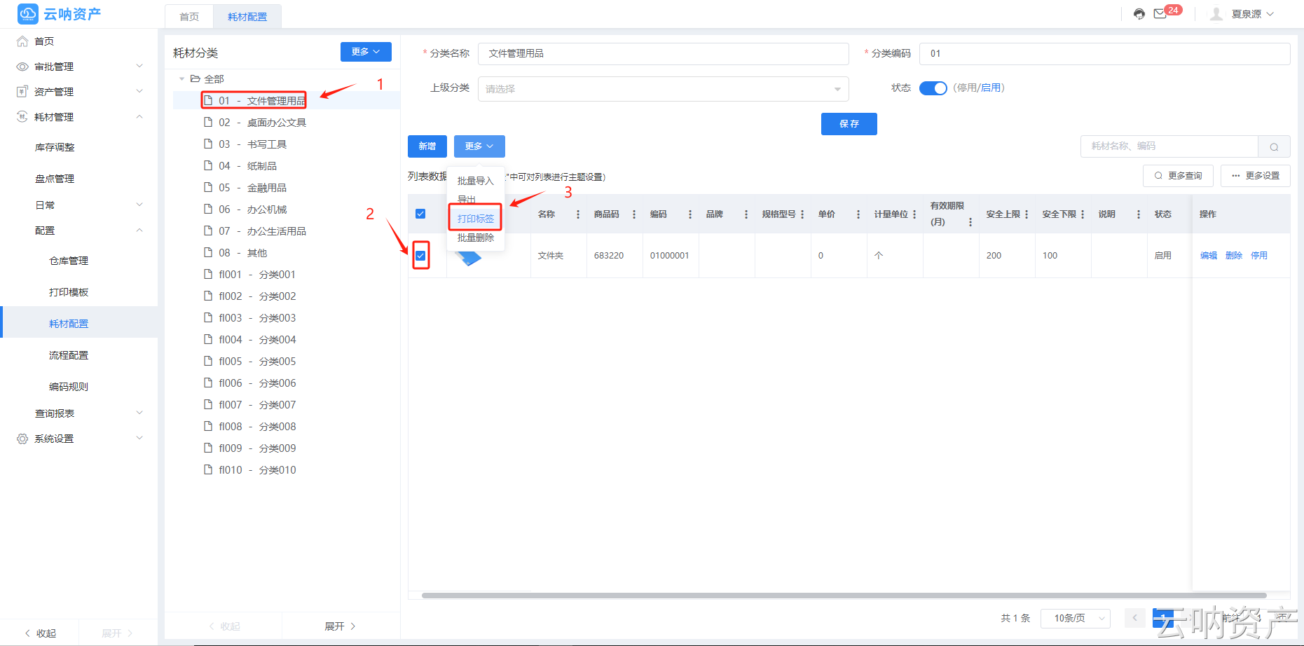Click the horizontal scrollbar under the table
The height and width of the screenshot is (646, 1304).
(x=844, y=596)
